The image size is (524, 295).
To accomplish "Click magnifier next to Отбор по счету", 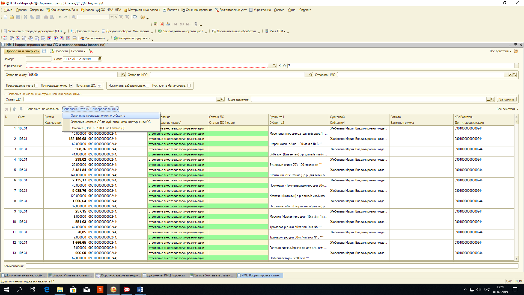I will point(124,75).
